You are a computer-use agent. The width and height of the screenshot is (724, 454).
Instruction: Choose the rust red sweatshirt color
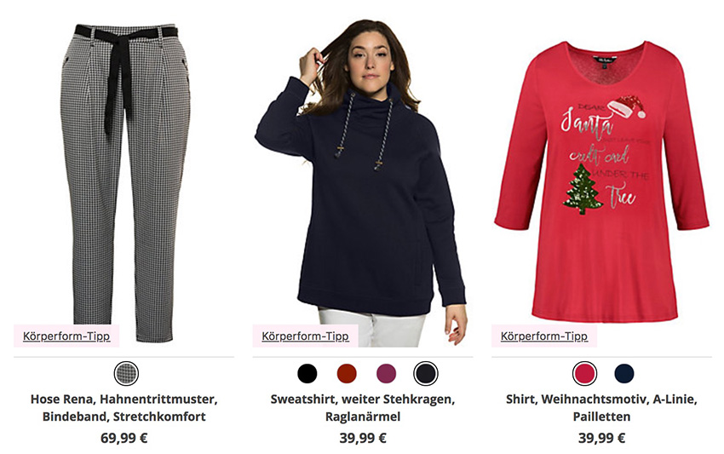(x=347, y=373)
